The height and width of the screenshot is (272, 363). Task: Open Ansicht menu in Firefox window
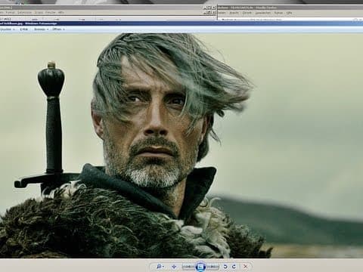pos(234,13)
